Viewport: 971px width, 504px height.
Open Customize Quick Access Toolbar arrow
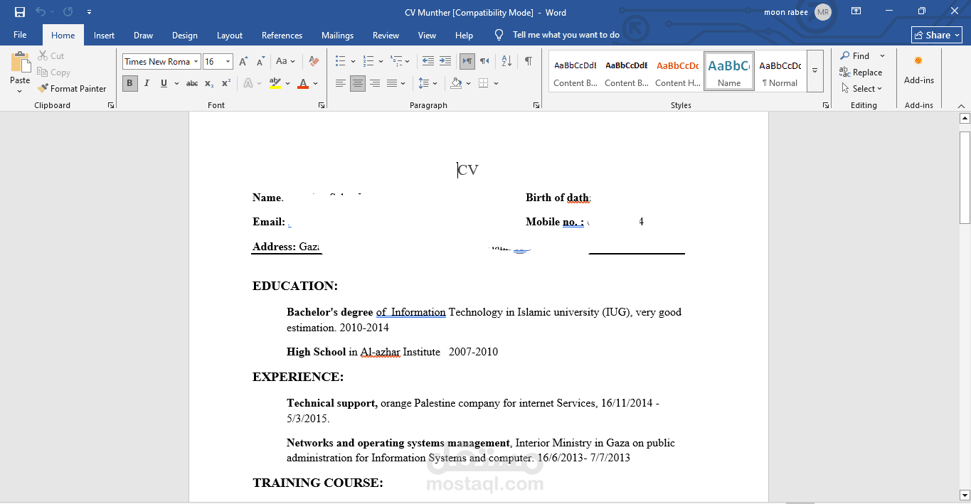[x=89, y=12]
